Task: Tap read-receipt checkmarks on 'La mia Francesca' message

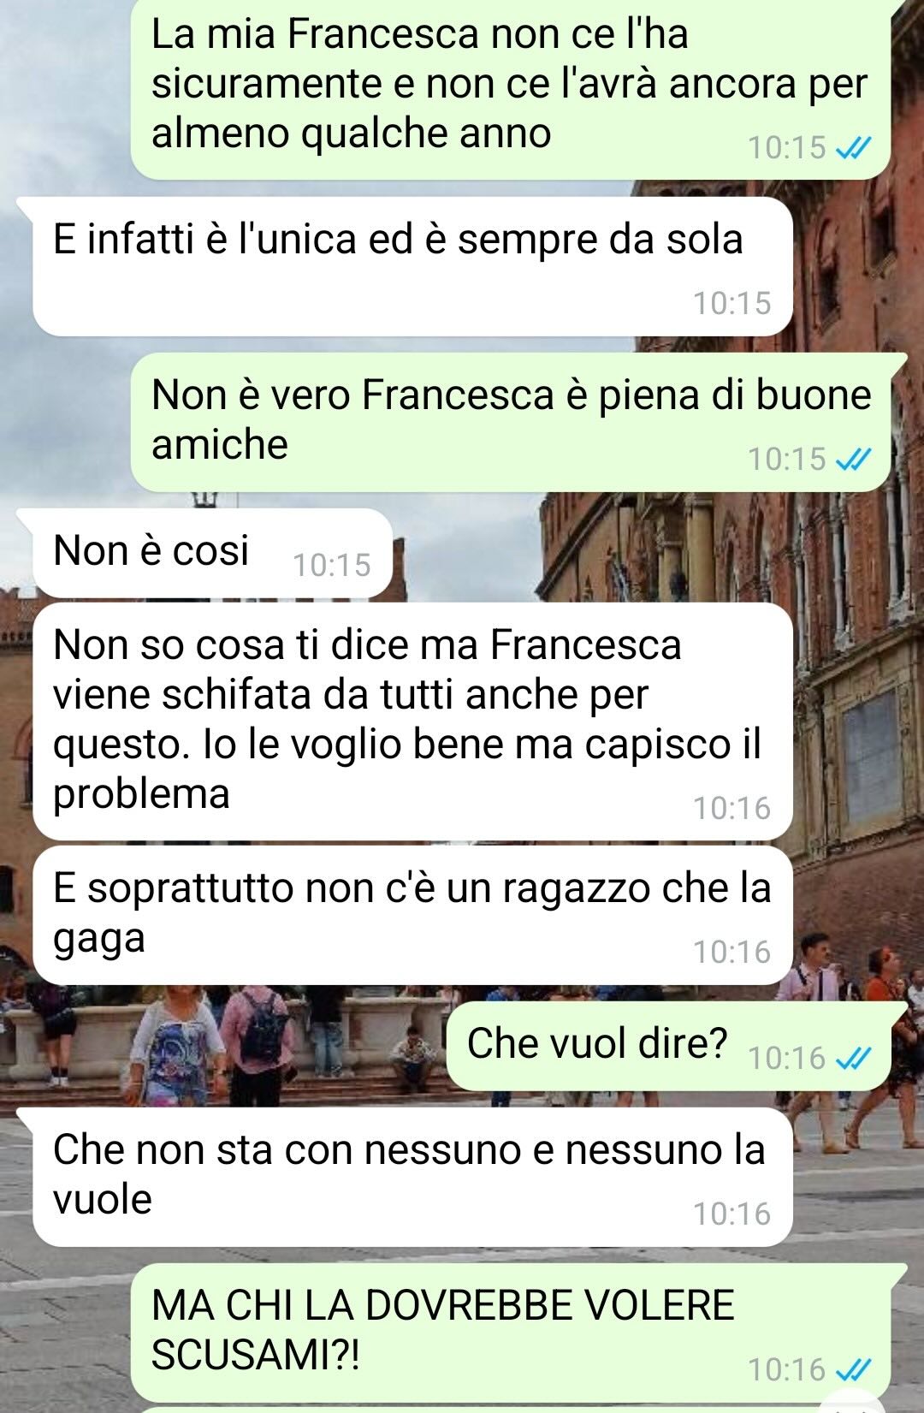Action: click(852, 149)
